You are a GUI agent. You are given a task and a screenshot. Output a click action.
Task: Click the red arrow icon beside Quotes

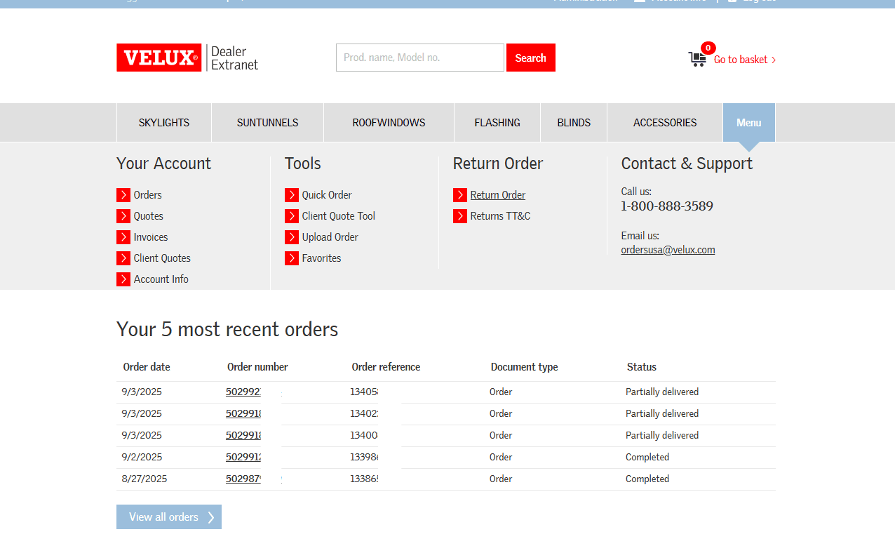tap(123, 216)
